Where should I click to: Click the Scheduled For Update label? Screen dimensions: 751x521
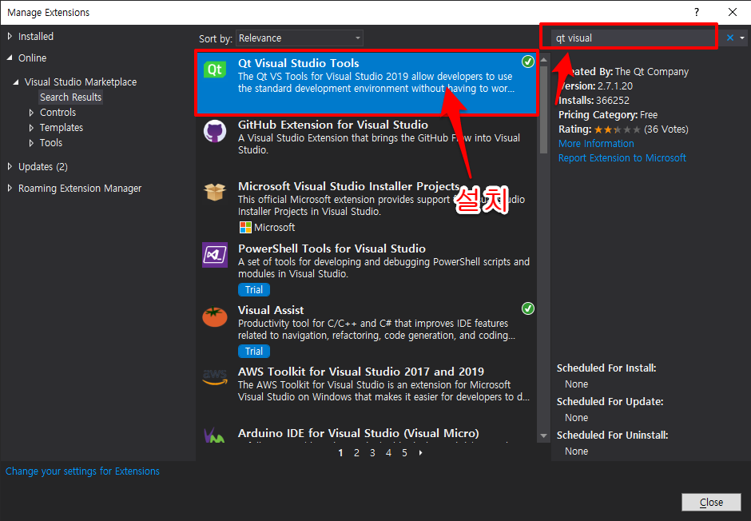tap(610, 402)
